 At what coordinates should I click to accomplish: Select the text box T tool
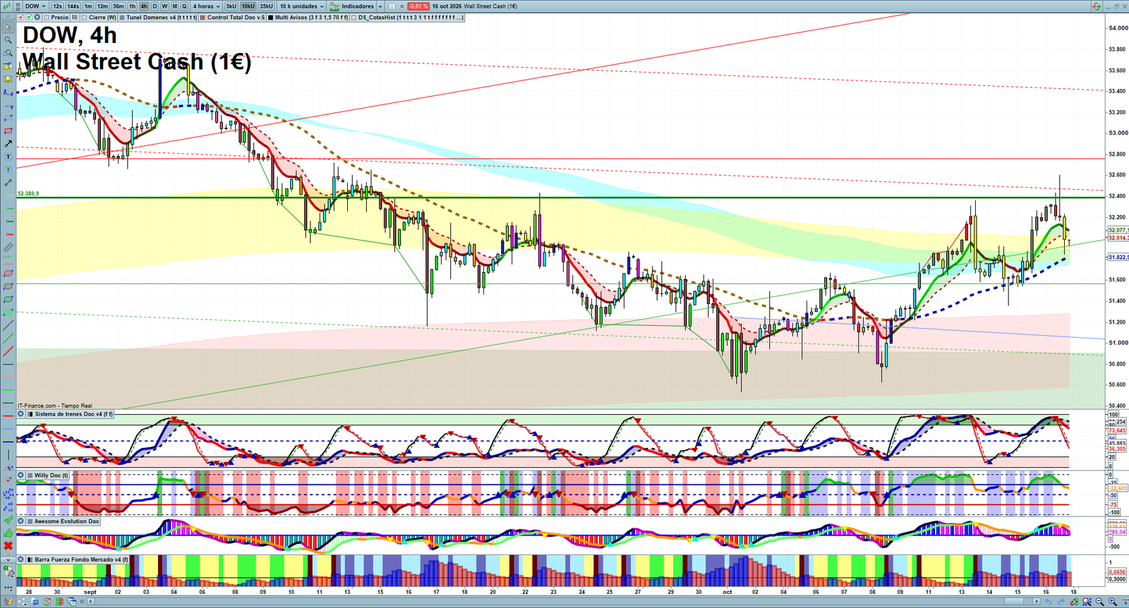coord(8,157)
